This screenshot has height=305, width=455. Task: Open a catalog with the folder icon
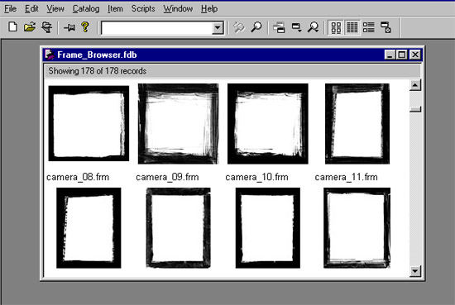(x=30, y=27)
